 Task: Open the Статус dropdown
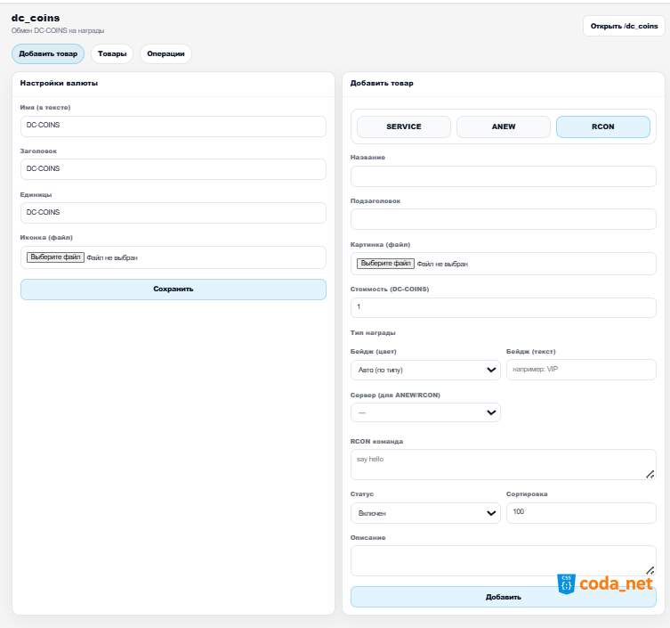click(x=425, y=513)
